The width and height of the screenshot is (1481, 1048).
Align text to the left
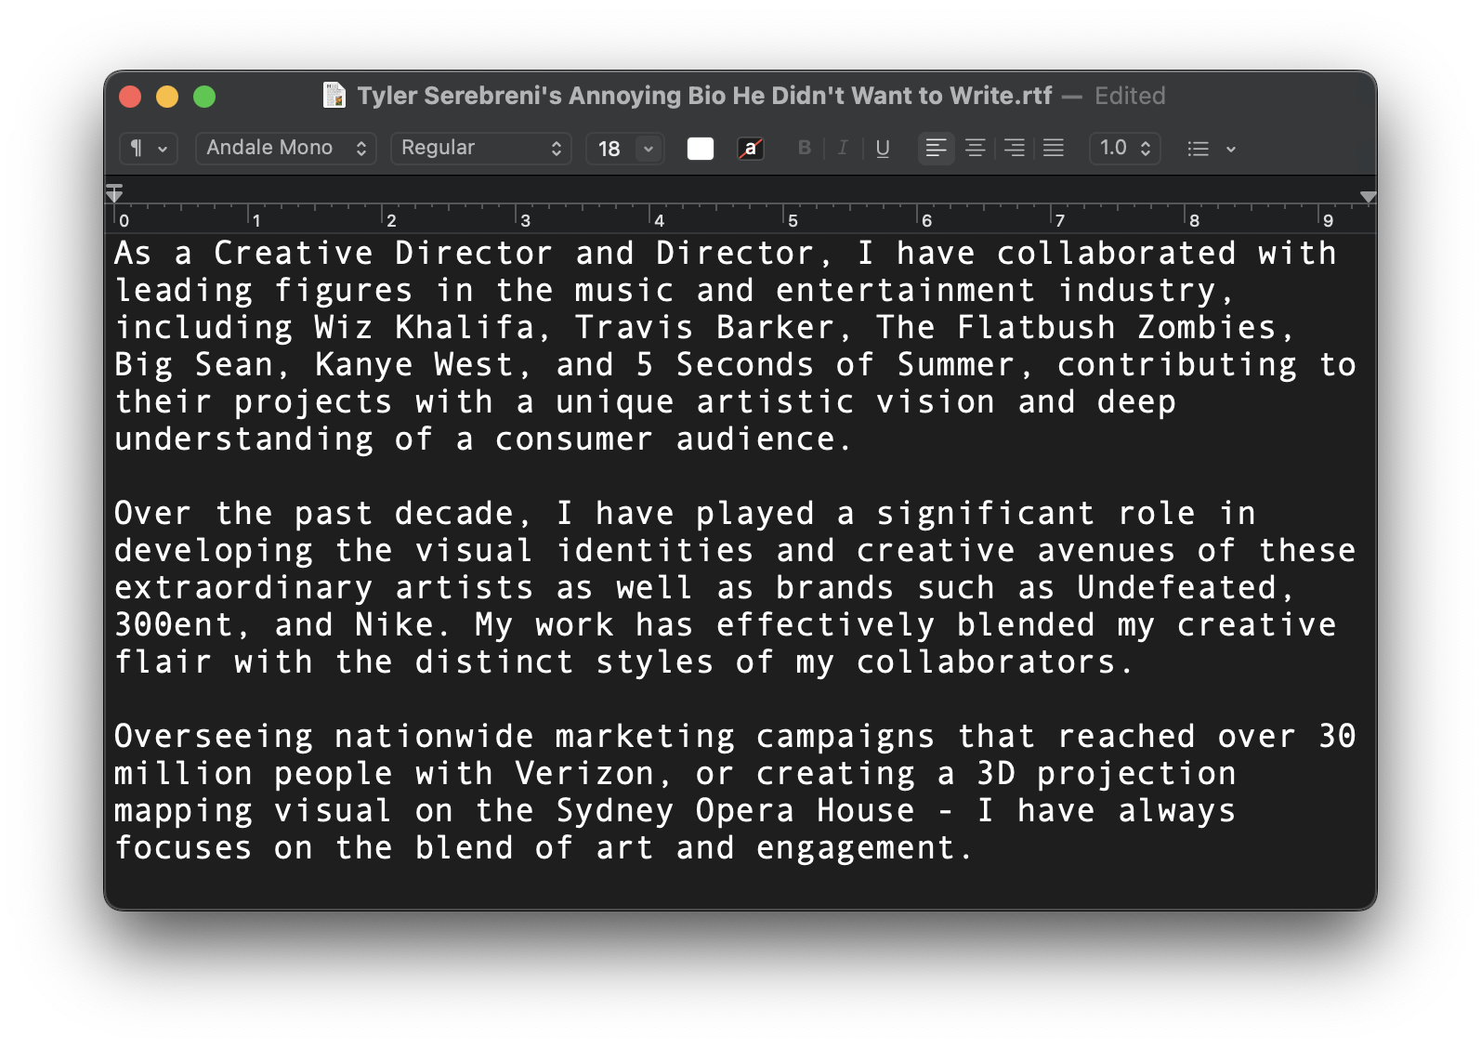click(x=937, y=148)
